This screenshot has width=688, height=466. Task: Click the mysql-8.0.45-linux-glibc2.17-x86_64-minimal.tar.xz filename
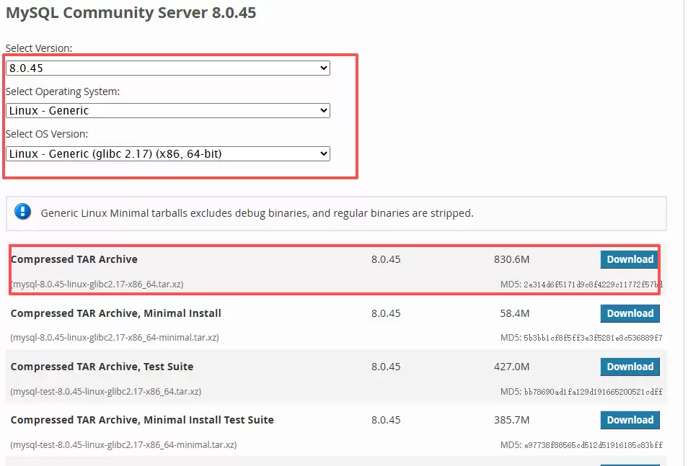pos(115,338)
